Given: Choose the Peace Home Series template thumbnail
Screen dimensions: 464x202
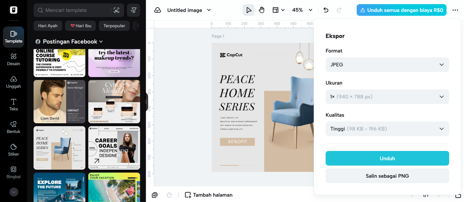Looking at the screenshot, I should tap(59, 148).
